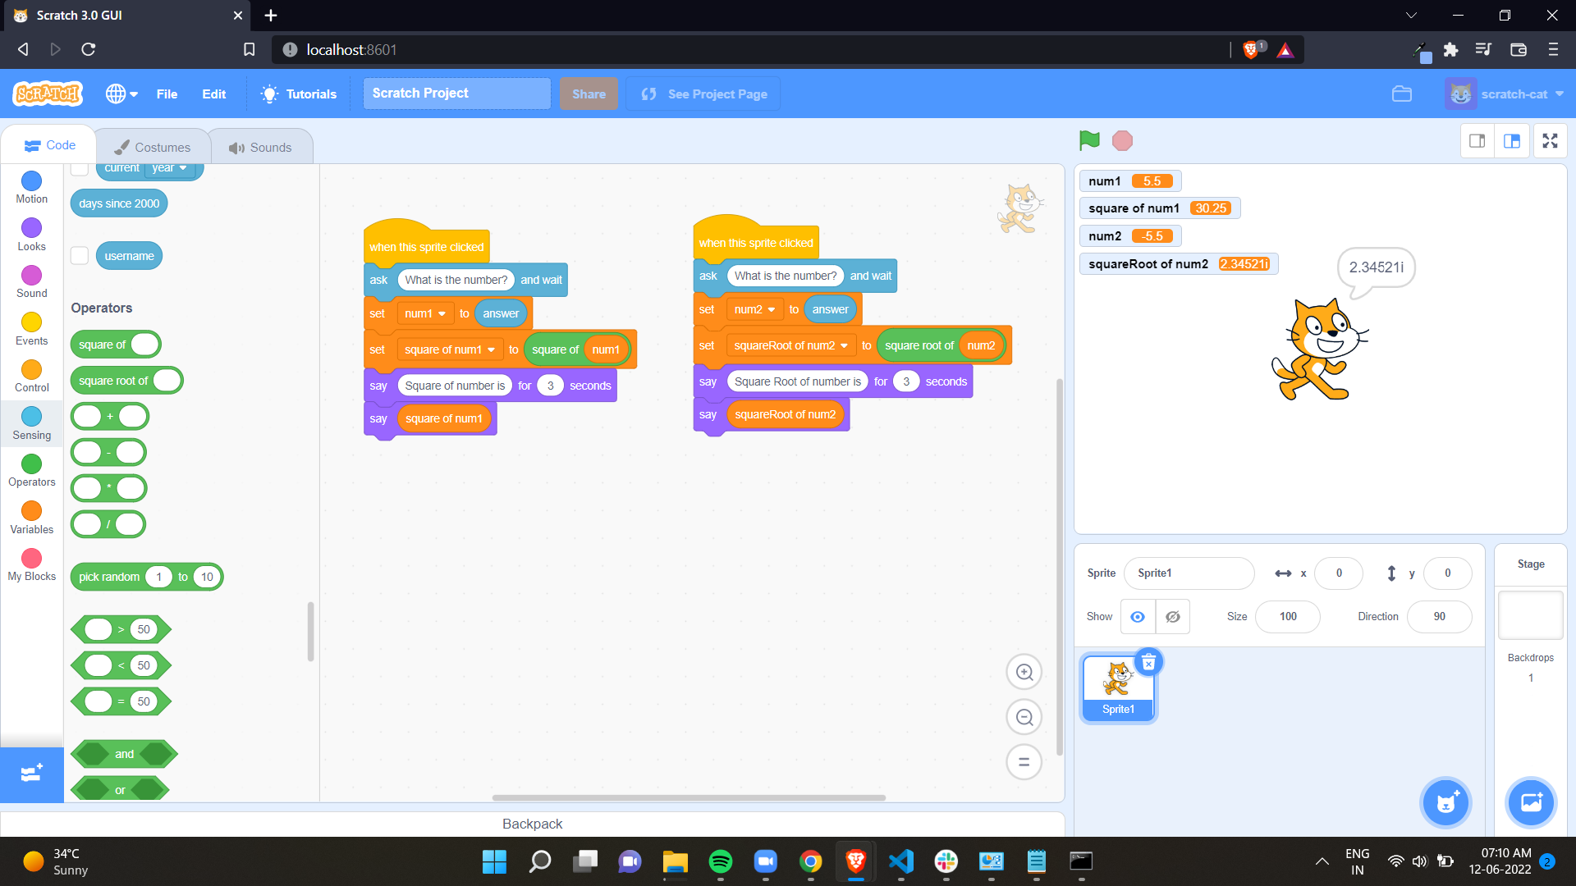Choose a new sprite via cat button
Image resolution: width=1576 pixels, height=886 pixels.
(1445, 802)
